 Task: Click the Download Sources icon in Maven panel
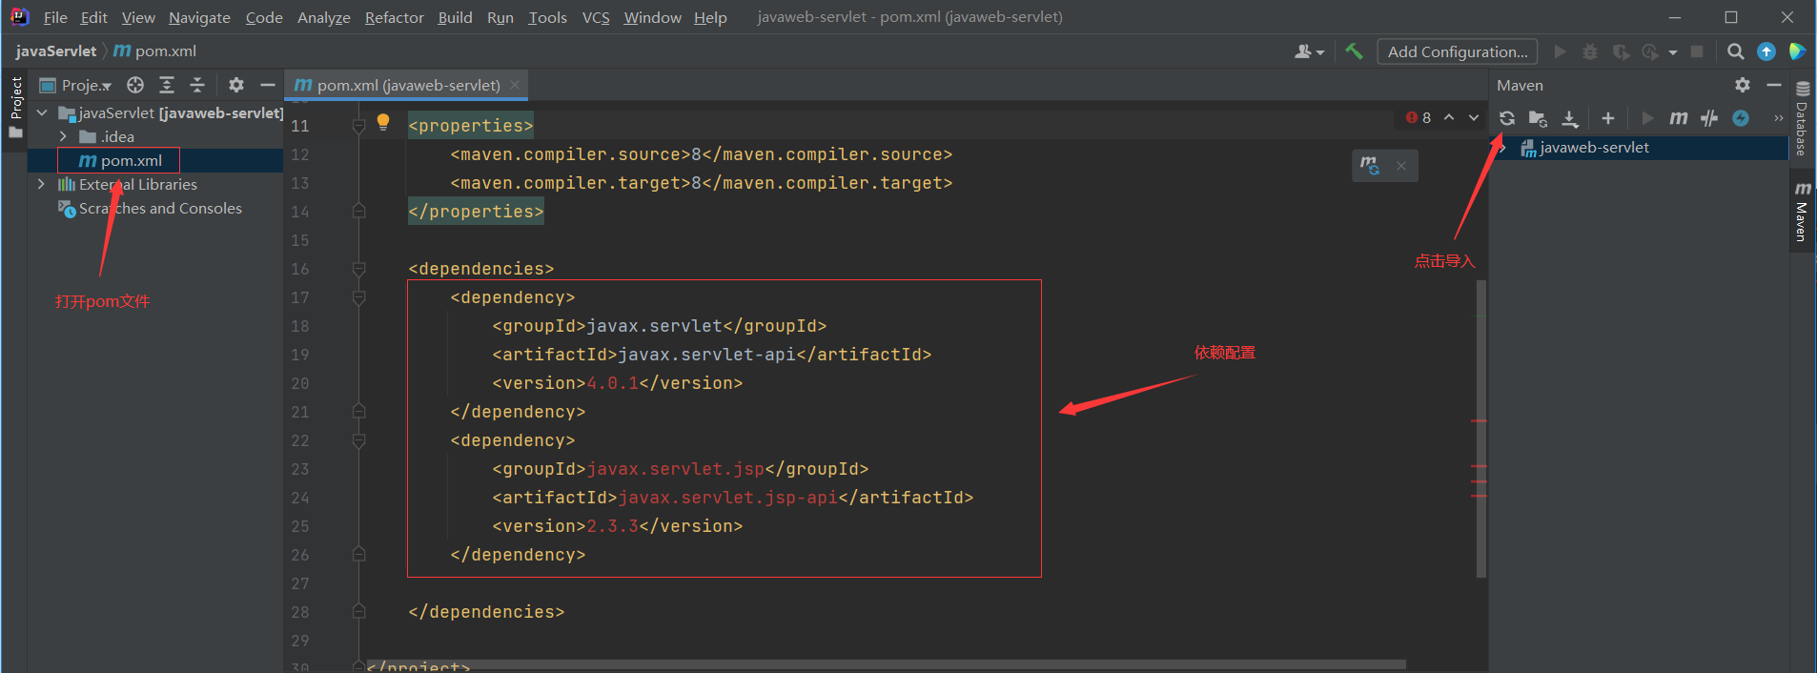tap(1570, 118)
